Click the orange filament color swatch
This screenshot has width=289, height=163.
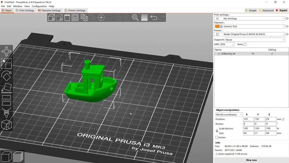[217, 26]
